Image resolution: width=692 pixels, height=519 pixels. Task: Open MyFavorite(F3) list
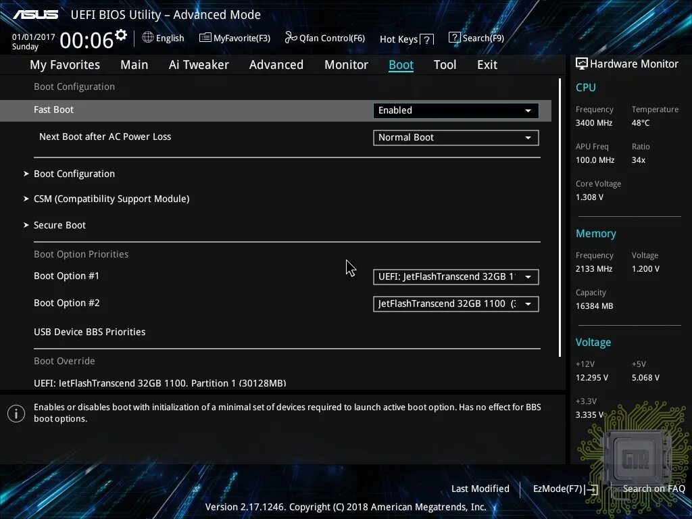[234, 39]
